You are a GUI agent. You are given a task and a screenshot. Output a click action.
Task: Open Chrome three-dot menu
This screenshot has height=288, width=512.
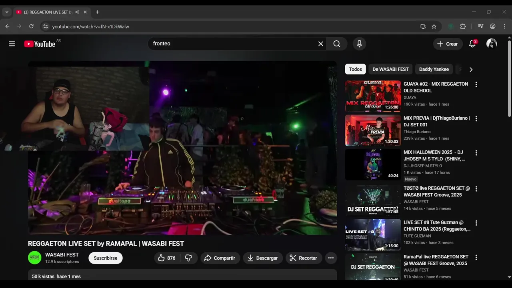(x=504, y=26)
